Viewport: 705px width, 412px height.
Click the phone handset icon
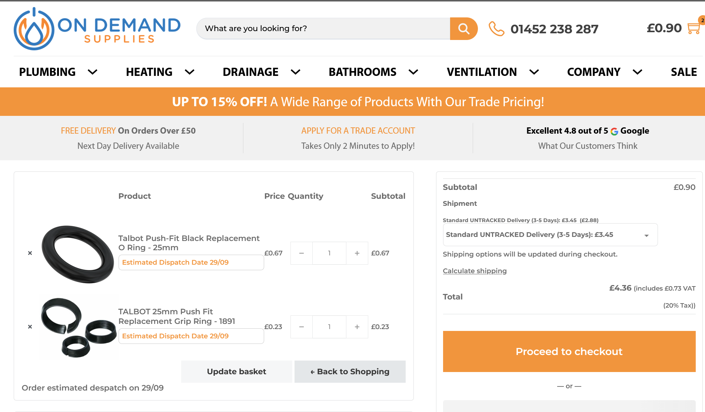[x=496, y=29]
